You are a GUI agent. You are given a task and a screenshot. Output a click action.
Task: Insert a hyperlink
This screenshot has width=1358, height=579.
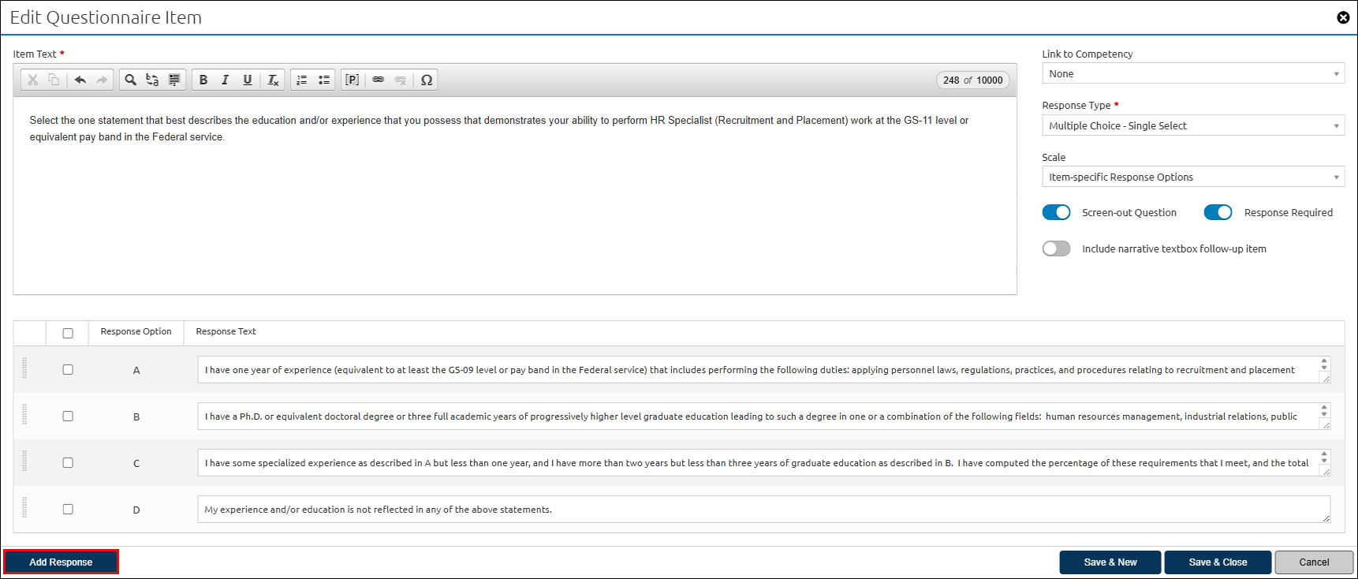tap(379, 80)
